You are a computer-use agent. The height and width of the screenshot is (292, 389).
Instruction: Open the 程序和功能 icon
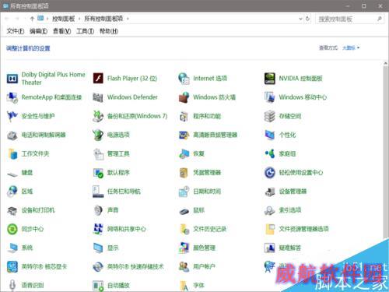tap(184, 116)
